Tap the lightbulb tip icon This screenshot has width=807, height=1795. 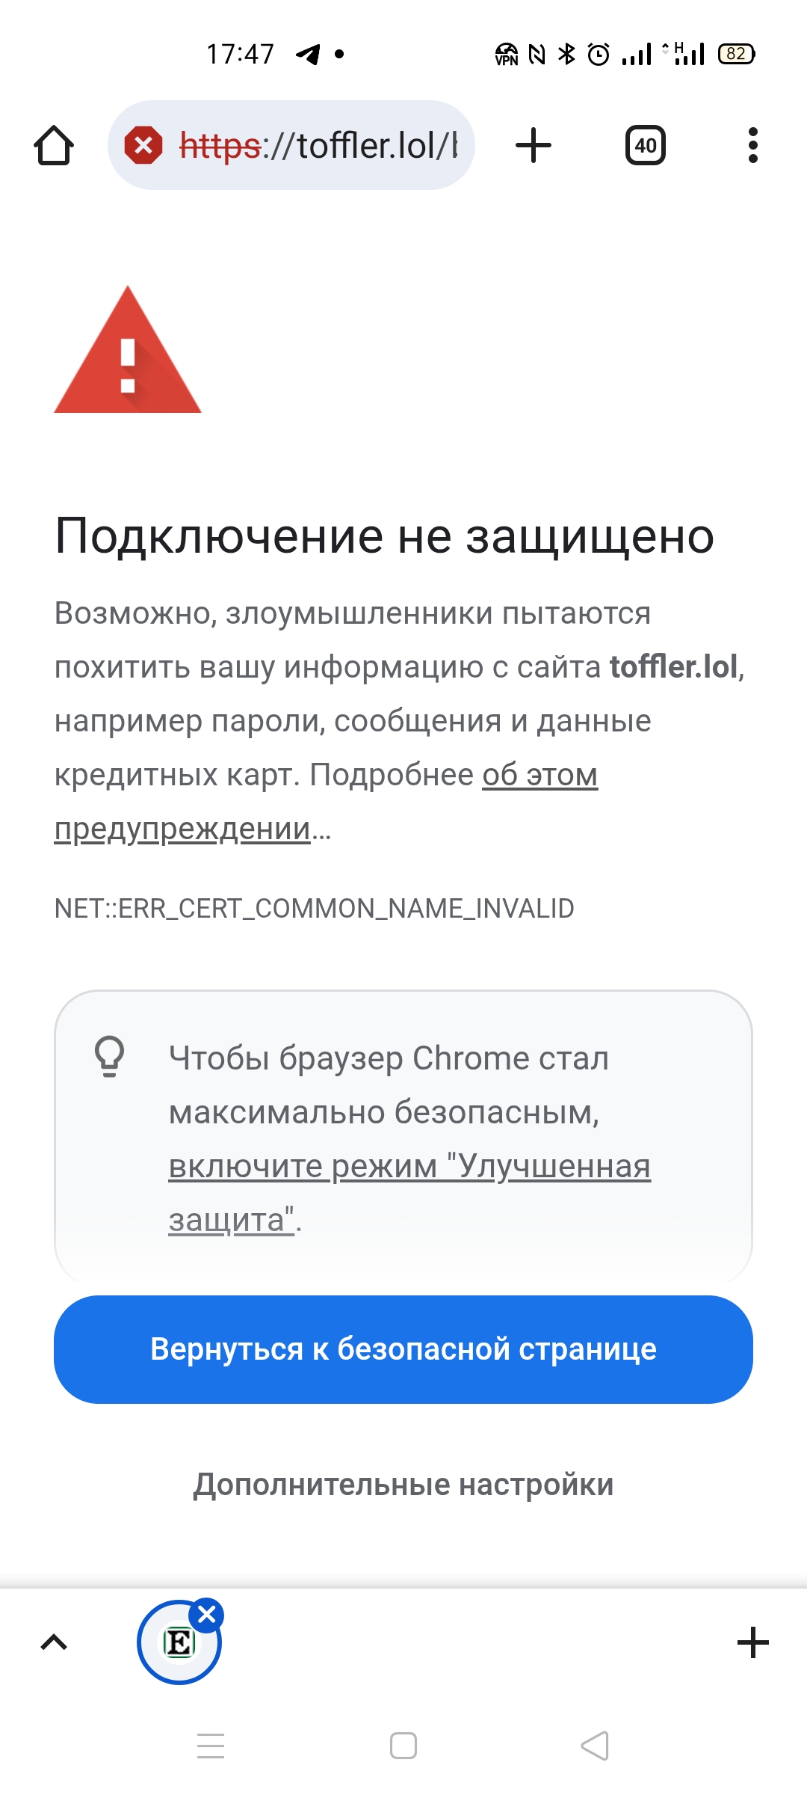[x=109, y=1055]
